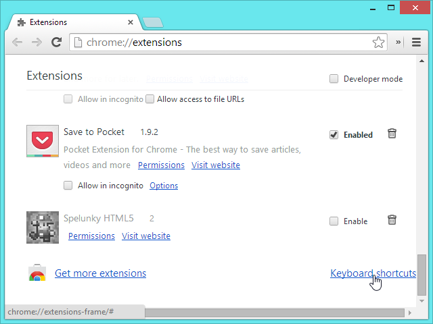
Task: Click the horizontal scrollbar right arrow
Action: coord(410,313)
